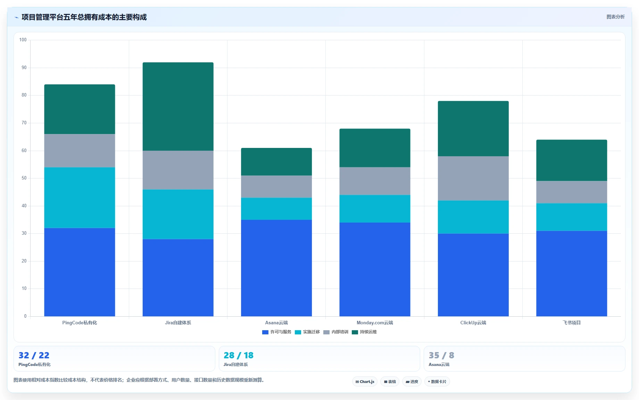Click the blue 许可与服务 legend color box

(x=265, y=332)
